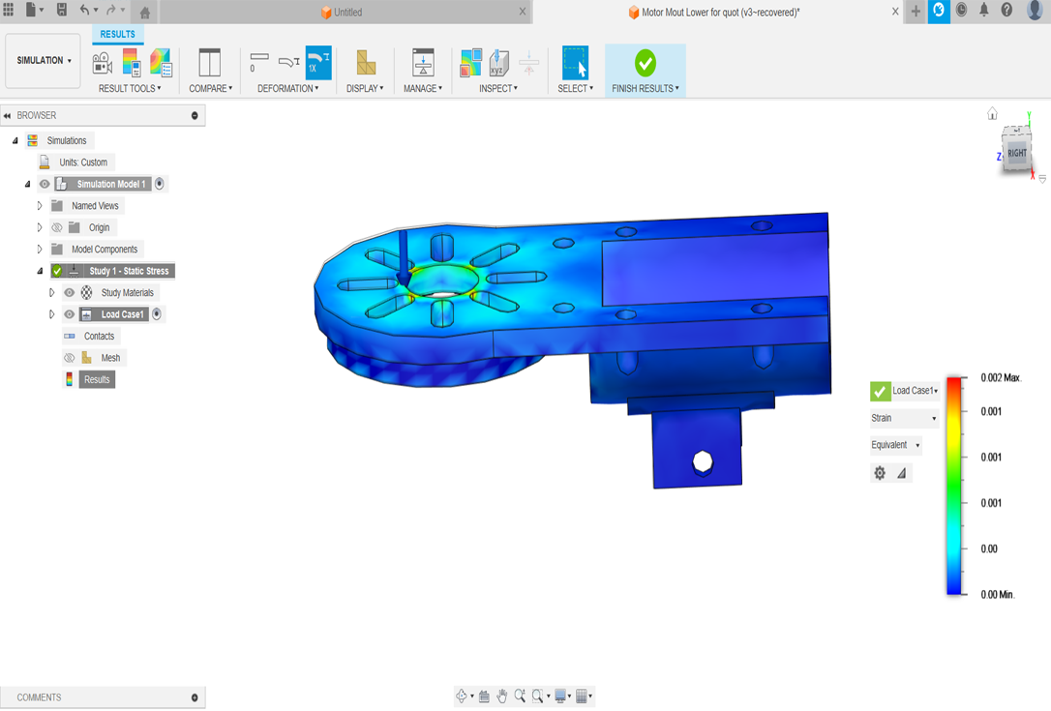
Task: Toggle visibility of the Mesh node
Action: 69,357
